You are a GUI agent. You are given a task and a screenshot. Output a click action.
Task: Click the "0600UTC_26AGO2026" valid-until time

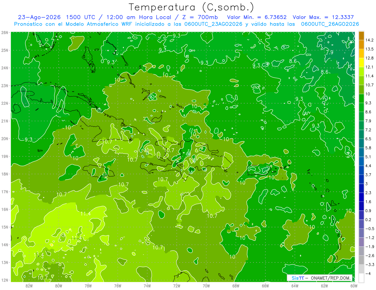(330, 24)
